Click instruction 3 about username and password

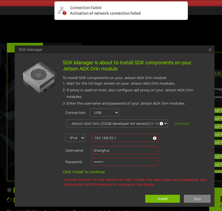pos(124,103)
